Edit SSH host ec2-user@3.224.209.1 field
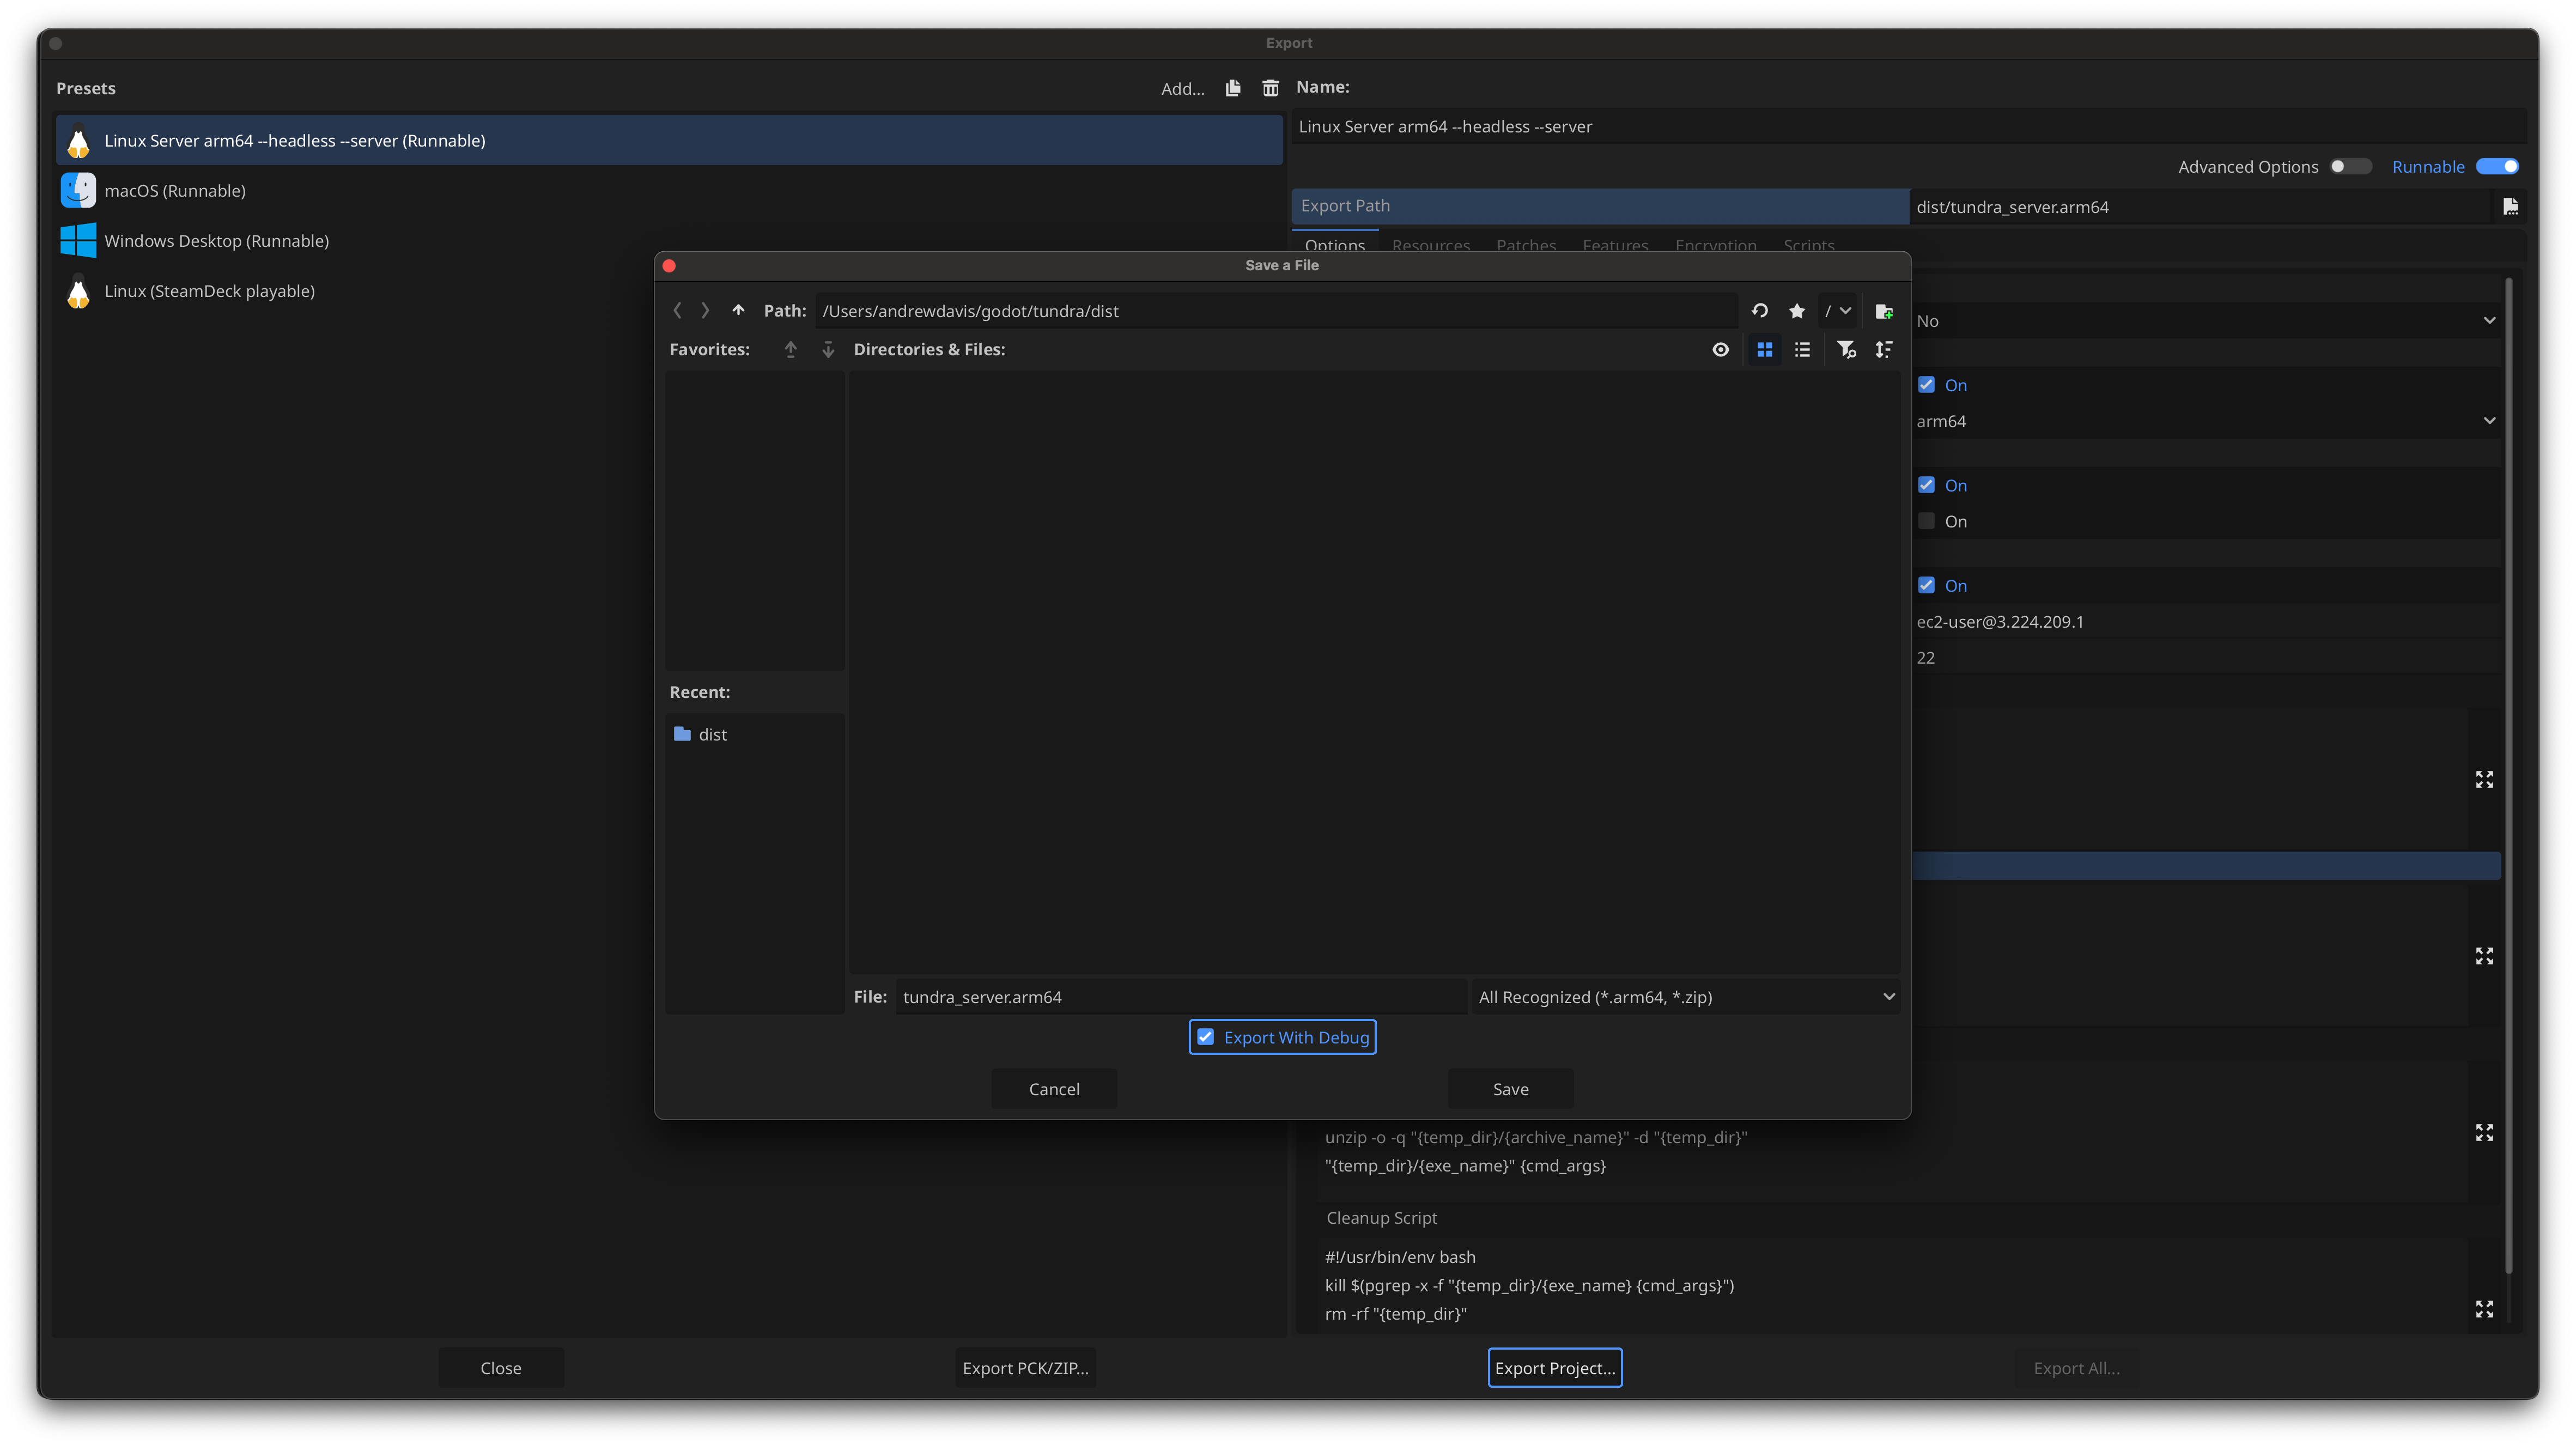This screenshot has width=2576, height=1445. [2205, 621]
